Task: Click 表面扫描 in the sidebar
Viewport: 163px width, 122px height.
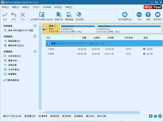Action: tap(13, 65)
